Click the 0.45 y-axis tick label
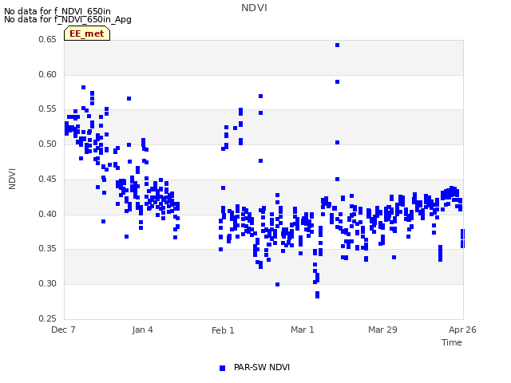The width and height of the screenshot is (511, 383). 47,179
